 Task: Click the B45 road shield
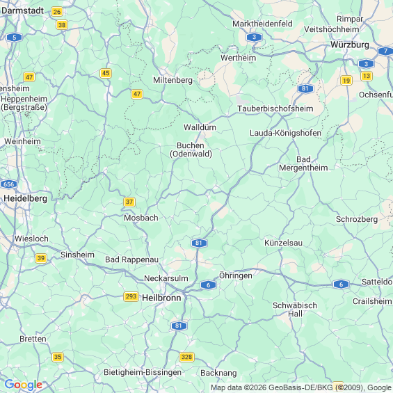(106, 73)
